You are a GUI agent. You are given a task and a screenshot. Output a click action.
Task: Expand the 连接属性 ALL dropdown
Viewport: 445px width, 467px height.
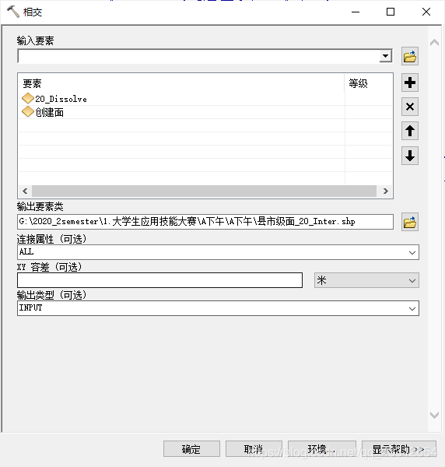tap(412, 252)
